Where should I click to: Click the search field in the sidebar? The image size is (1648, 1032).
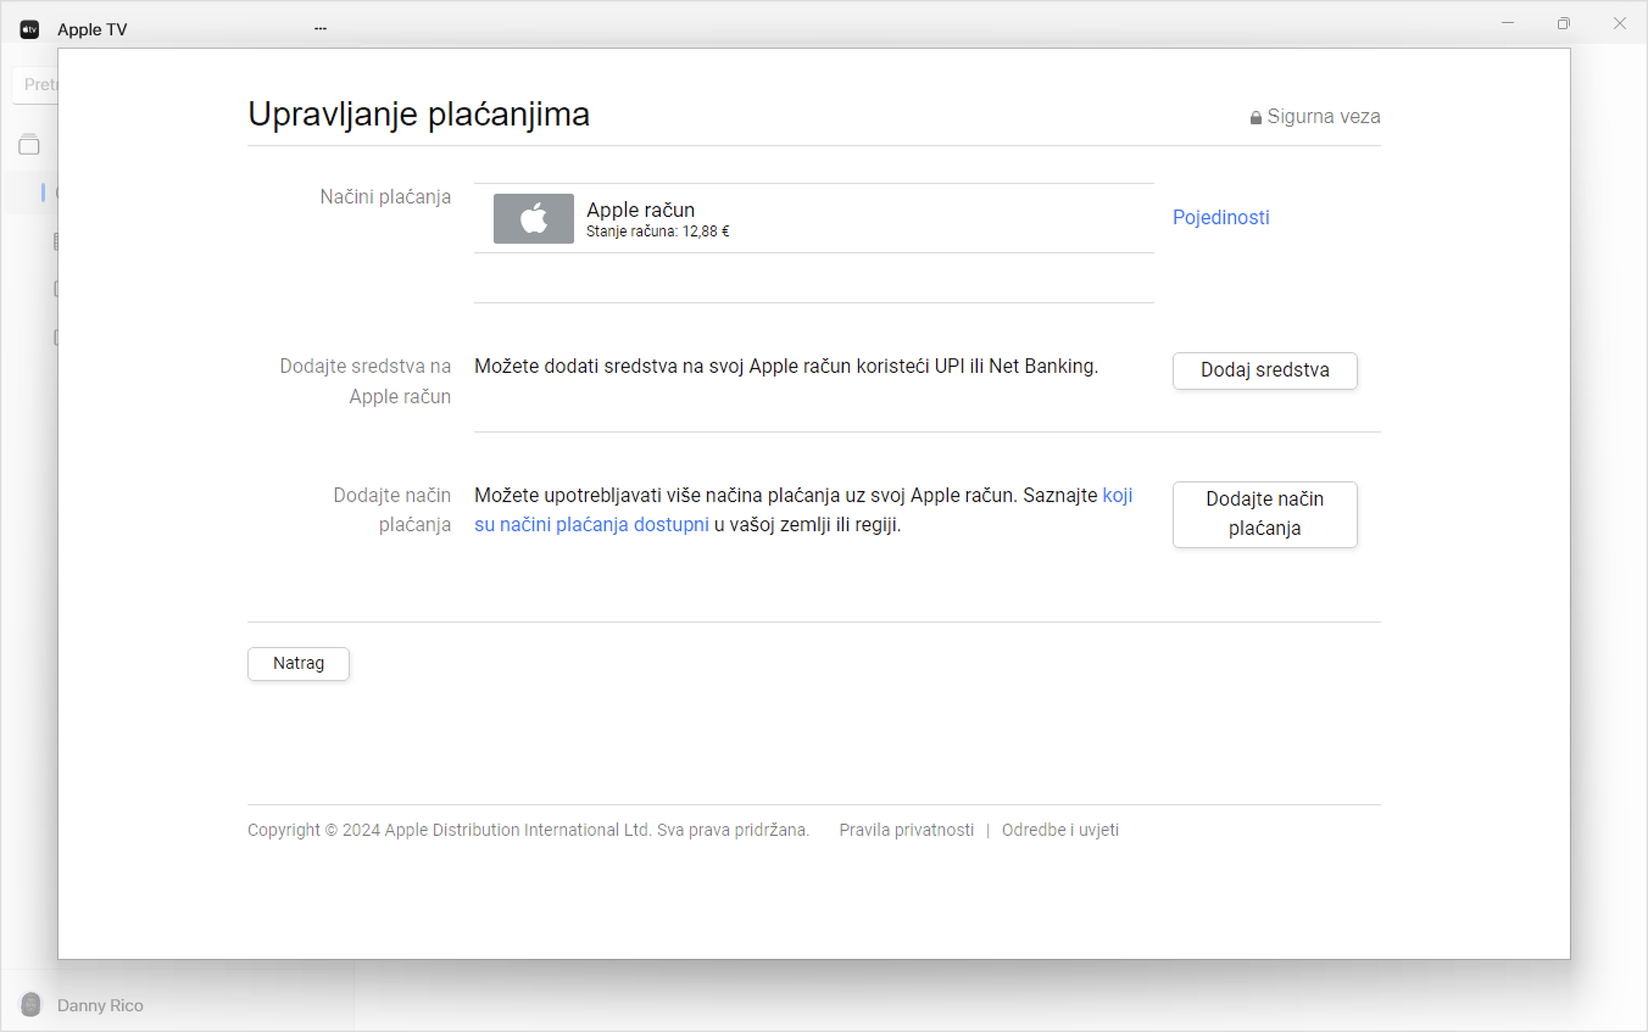click(35, 84)
